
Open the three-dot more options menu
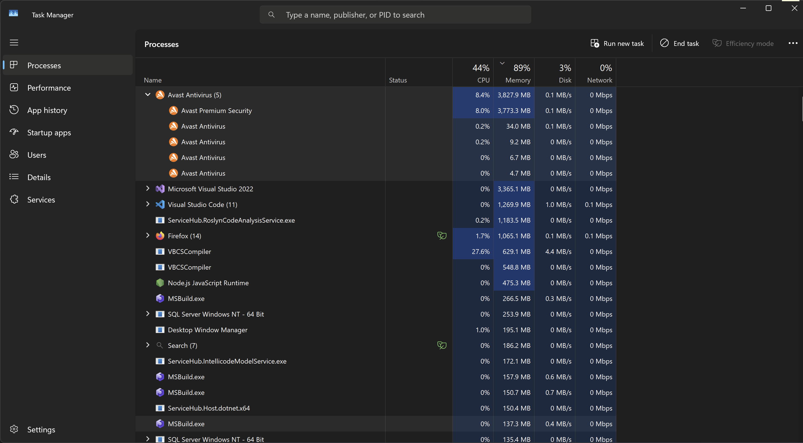793,43
